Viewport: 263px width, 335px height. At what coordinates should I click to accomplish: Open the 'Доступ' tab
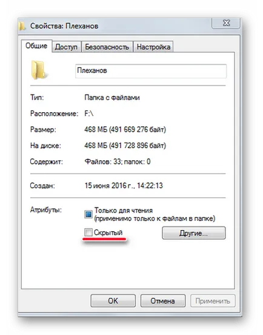pos(66,47)
